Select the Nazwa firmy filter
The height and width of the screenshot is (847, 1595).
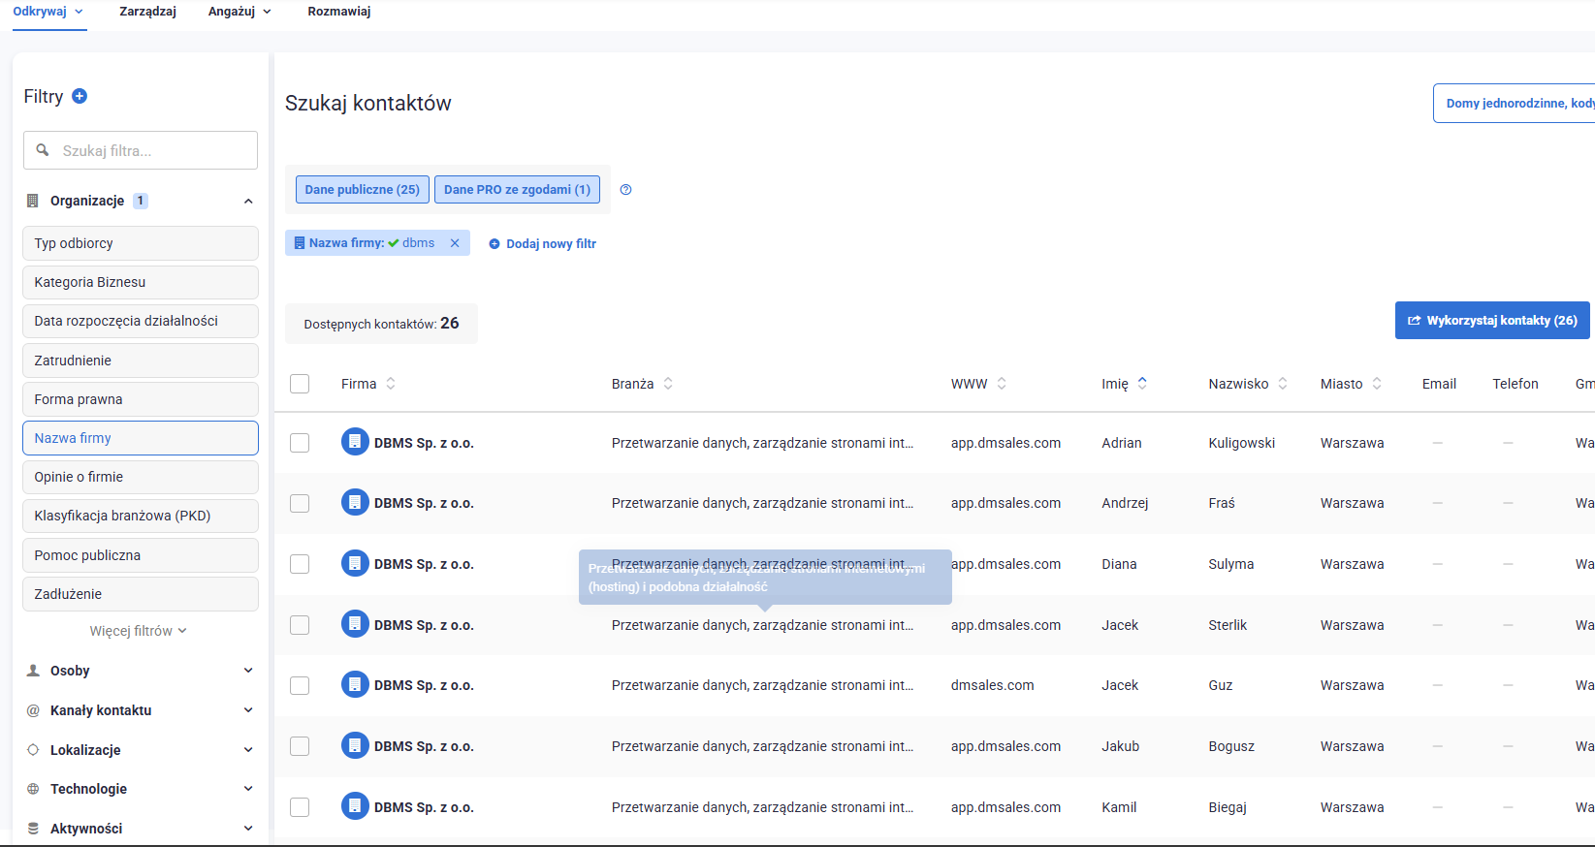[141, 438]
